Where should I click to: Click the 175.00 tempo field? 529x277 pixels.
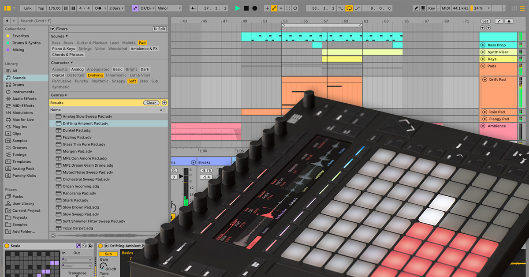tap(55, 8)
